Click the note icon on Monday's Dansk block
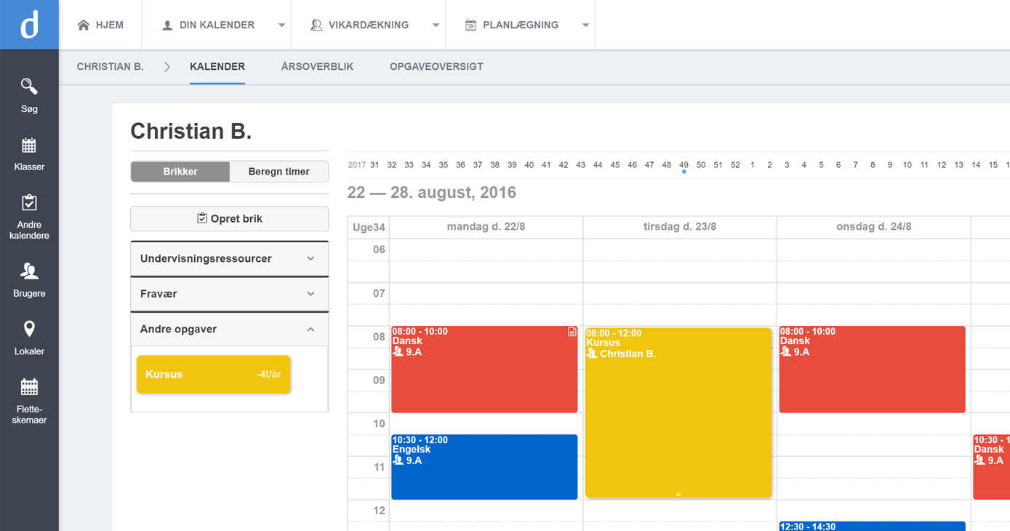Image resolution: width=1010 pixels, height=531 pixels. coord(572,332)
